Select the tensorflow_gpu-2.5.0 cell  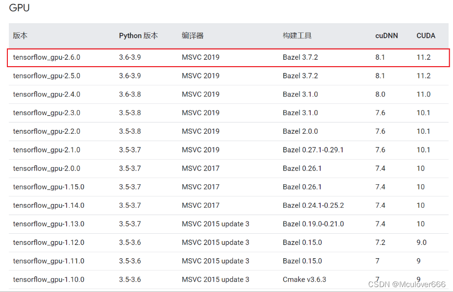[47, 75]
